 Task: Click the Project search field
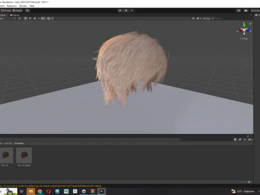pyautogui.click(x=206, y=139)
